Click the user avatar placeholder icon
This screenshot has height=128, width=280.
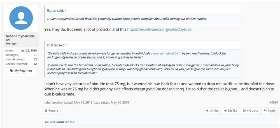21,18
